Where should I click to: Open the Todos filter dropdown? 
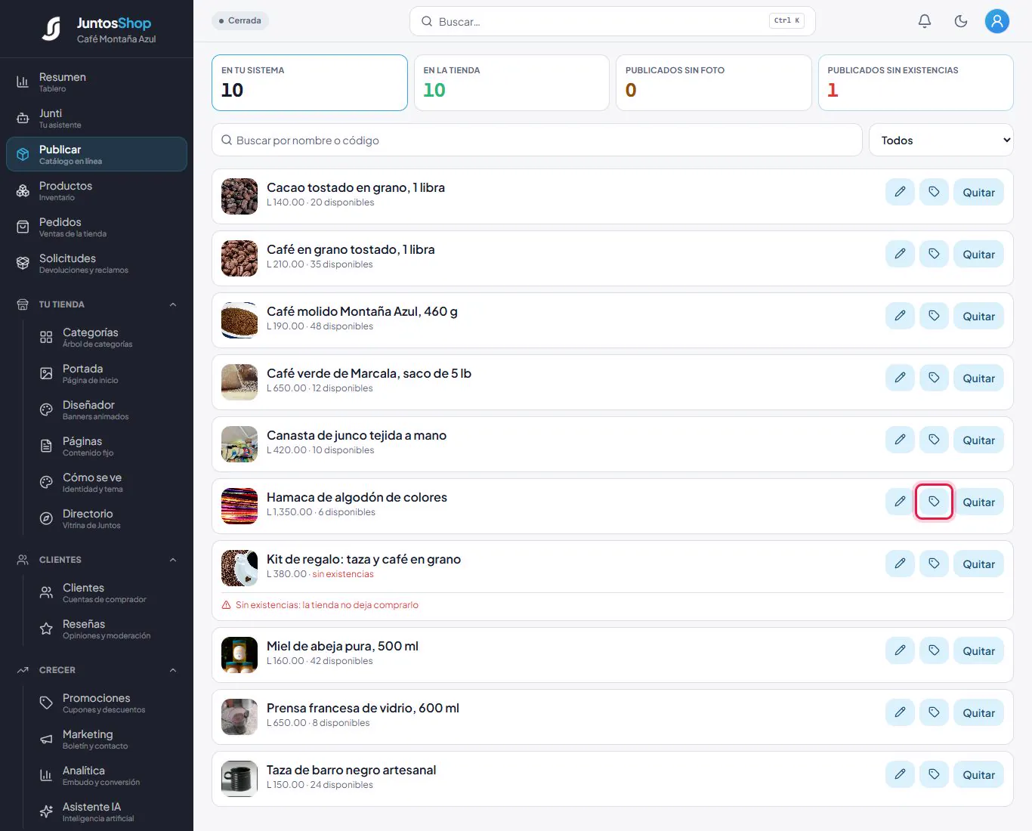[941, 140]
